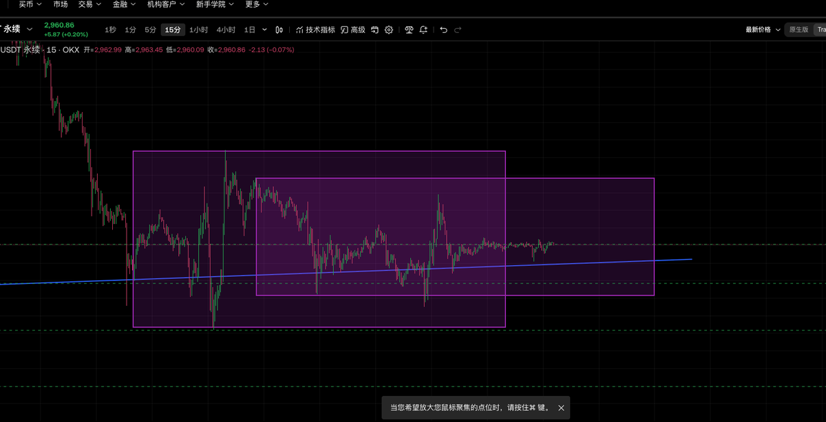Open the 机构客户 menu
The width and height of the screenshot is (826, 422).
[166, 4]
